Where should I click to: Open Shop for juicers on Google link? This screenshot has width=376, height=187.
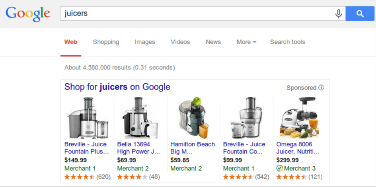pos(117,87)
